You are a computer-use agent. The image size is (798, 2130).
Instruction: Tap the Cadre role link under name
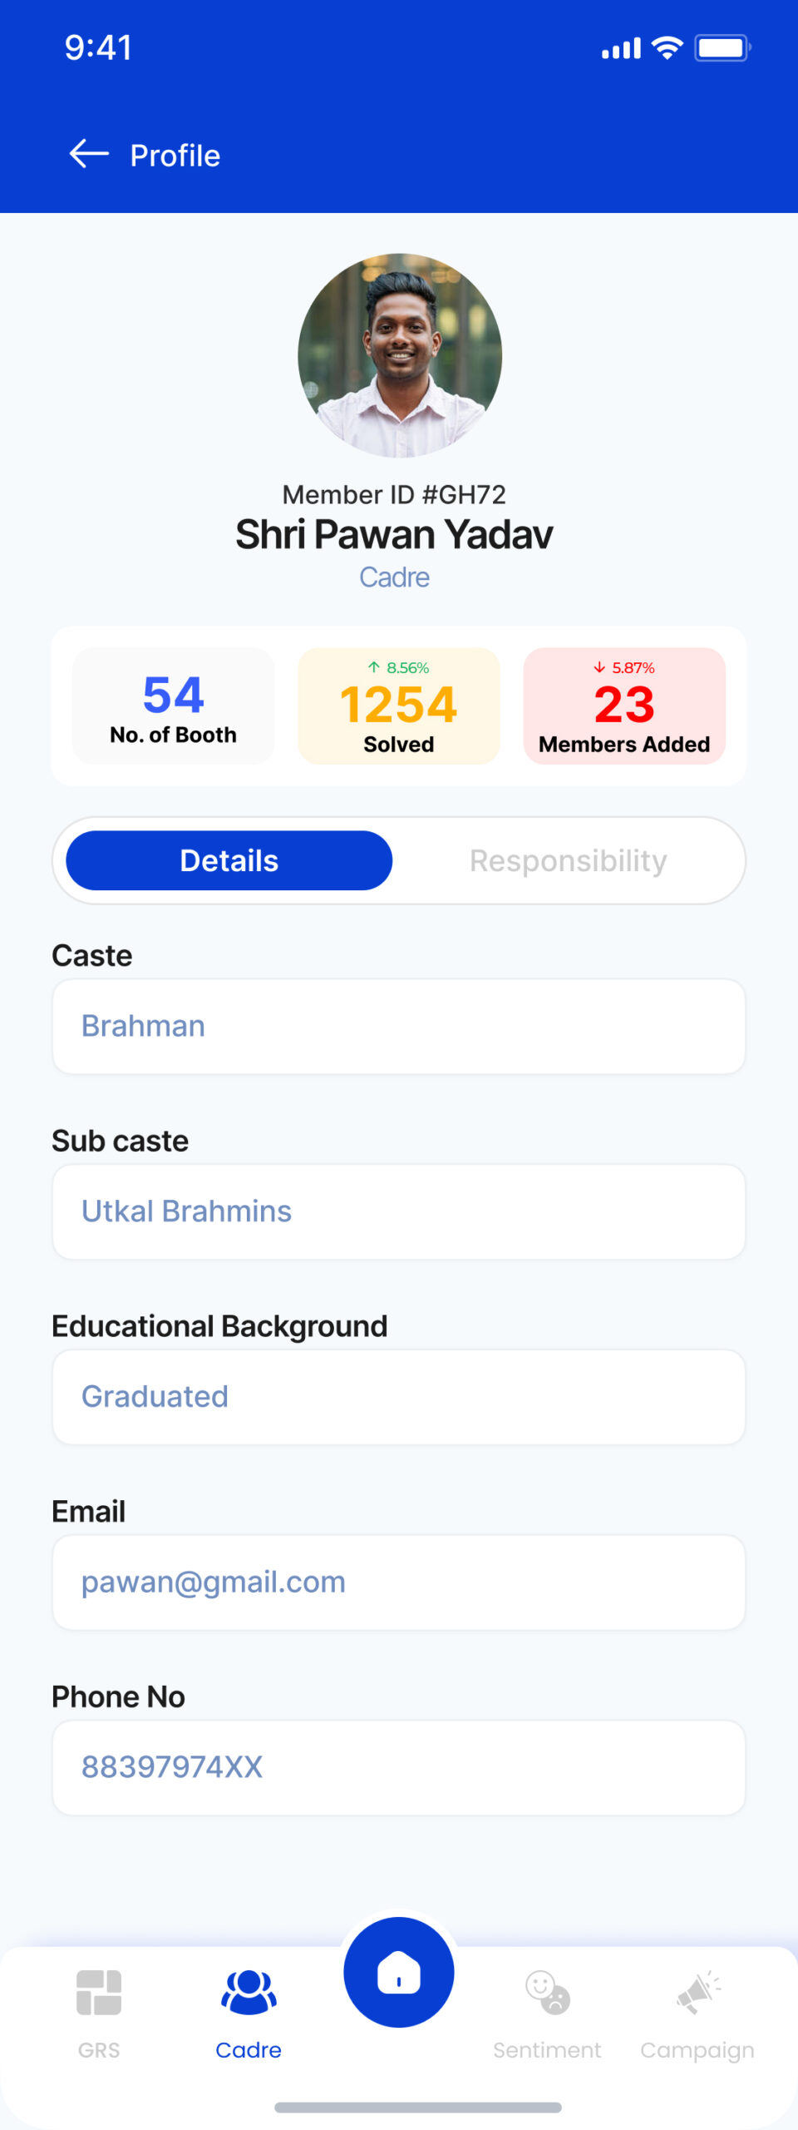(x=395, y=577)
